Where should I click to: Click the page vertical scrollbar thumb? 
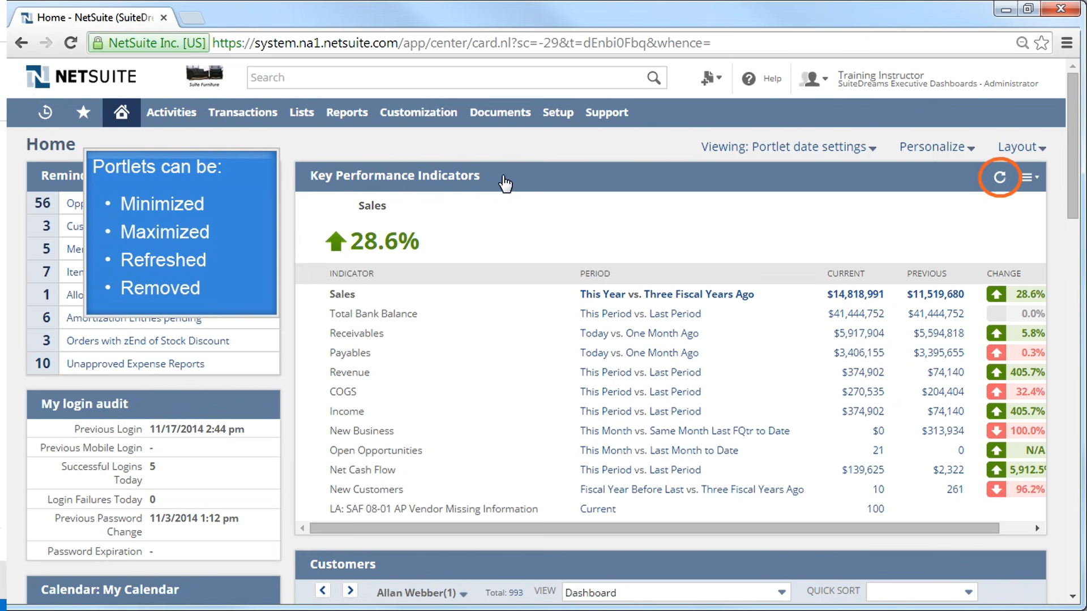[1072, 145]
